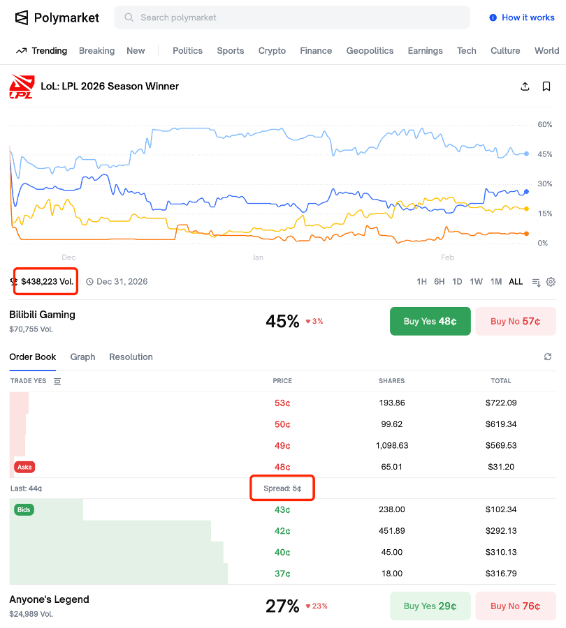
Task: Switch to the Graph tab
Action: (x=82, y=357)
